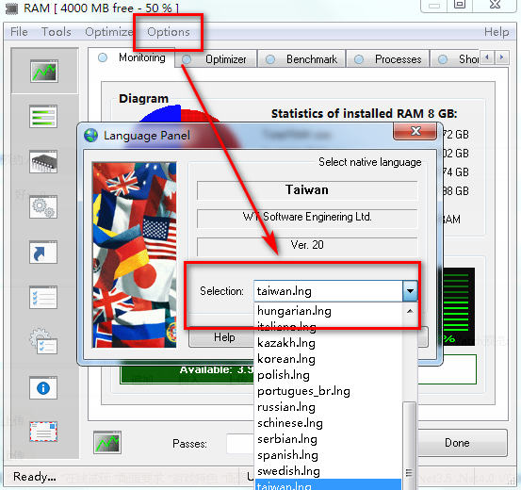
Task: Click the double gears processes sidebar icon
Action: [43, 206]
